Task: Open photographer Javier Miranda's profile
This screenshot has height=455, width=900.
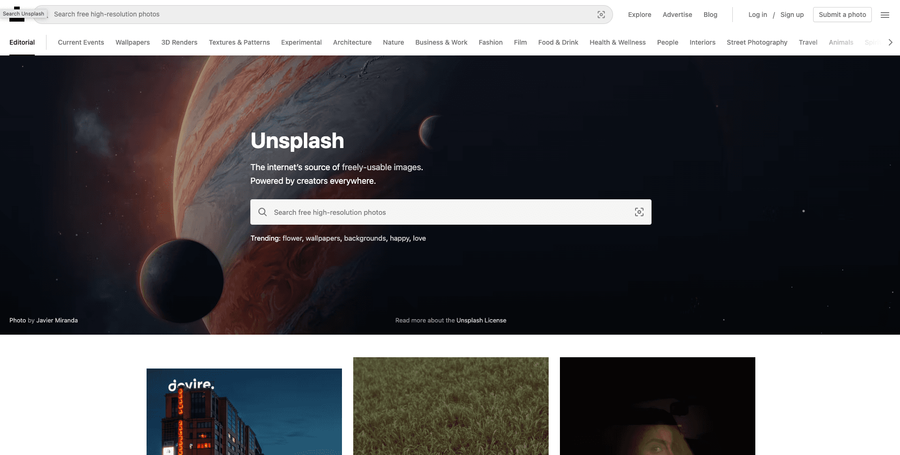Action: pos(57,320)
